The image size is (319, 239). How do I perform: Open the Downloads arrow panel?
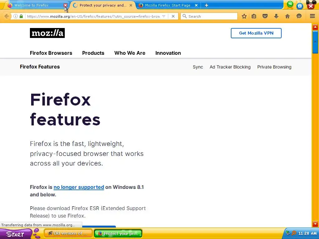276,16
